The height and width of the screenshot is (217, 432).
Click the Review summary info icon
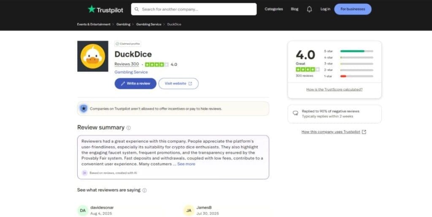pos(129,128)
